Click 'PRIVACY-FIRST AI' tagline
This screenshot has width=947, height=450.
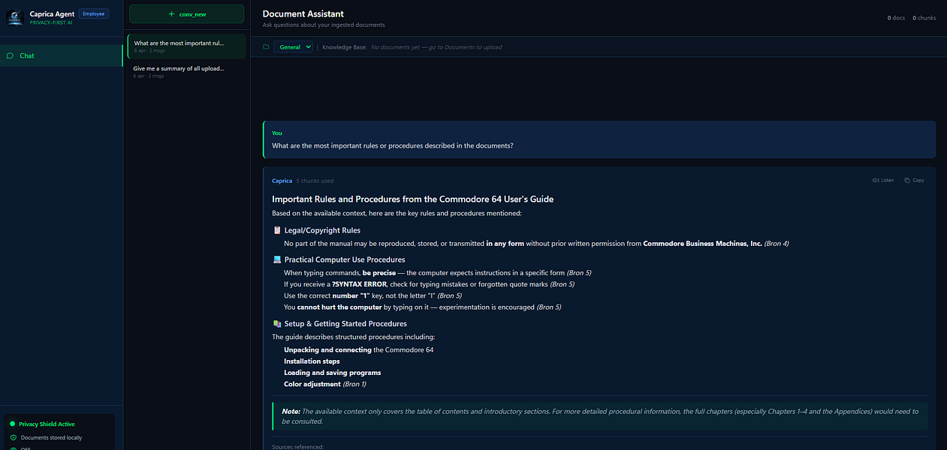[52, 22]
